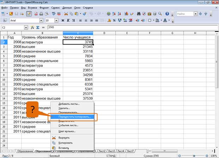Insert Chart icon
219x158 pixels.
pos(126,14)
